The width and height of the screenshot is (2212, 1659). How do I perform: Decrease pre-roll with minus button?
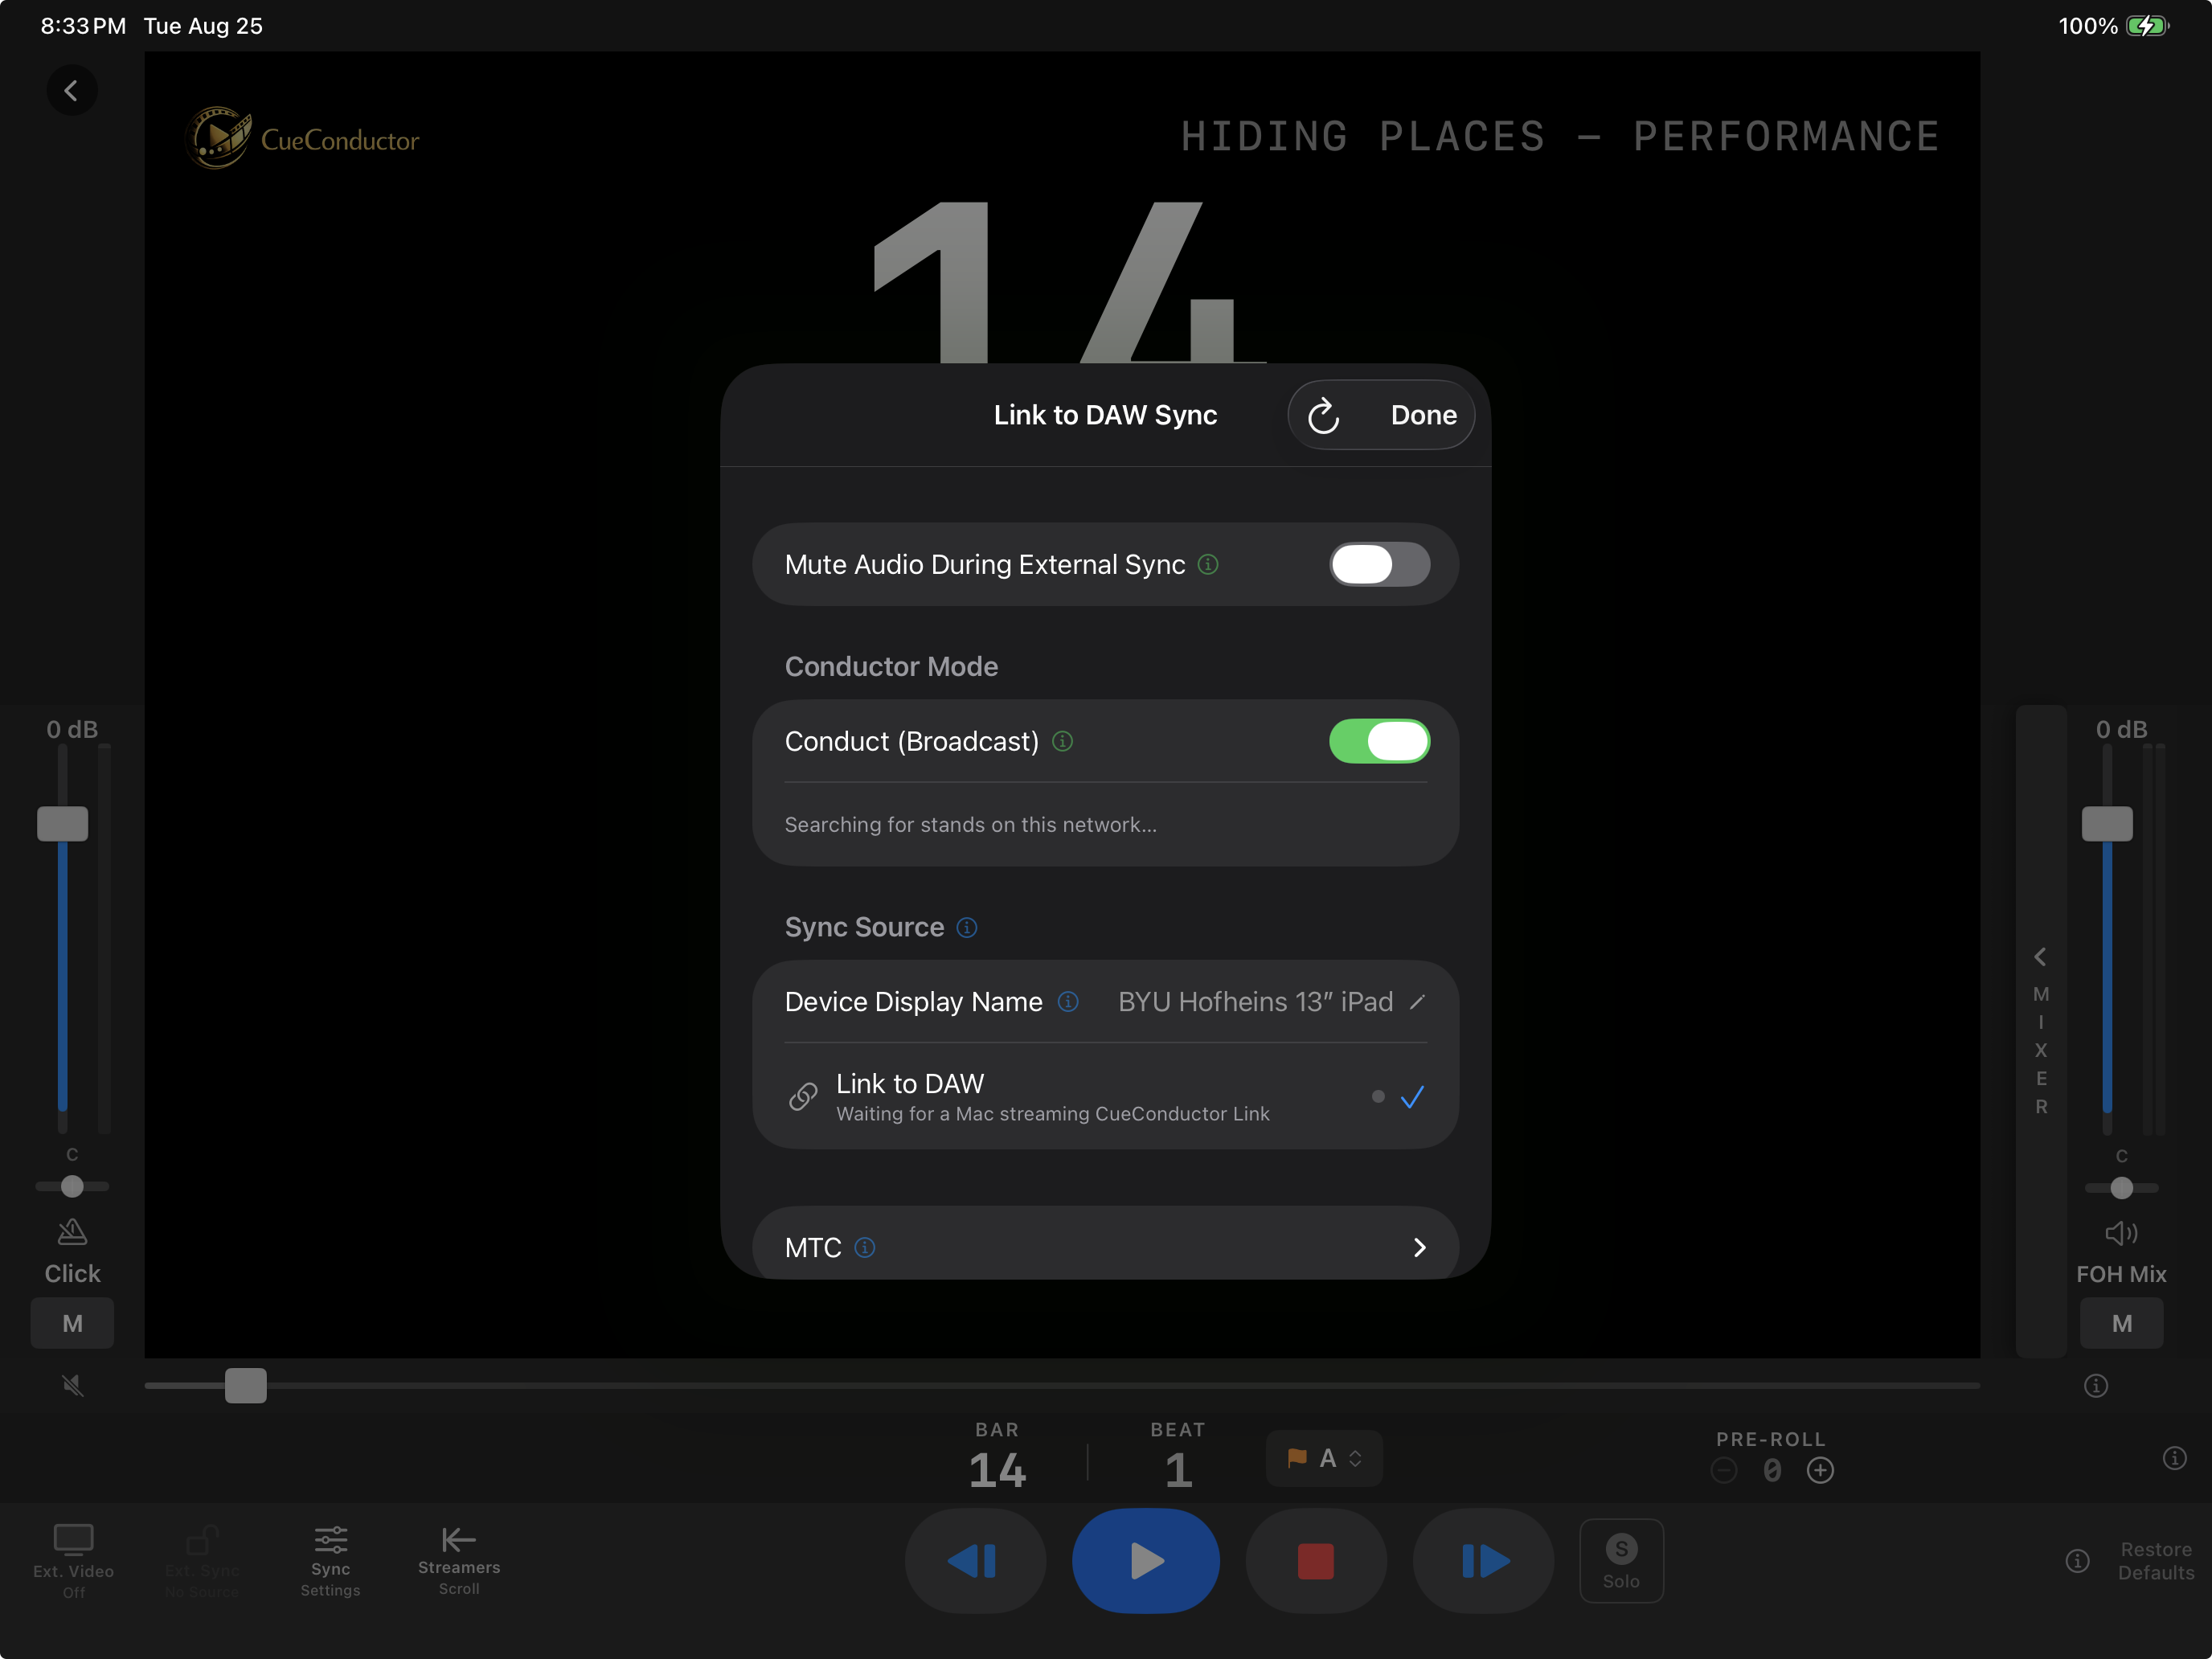pyautogui.click(x=1724, y=1470)
